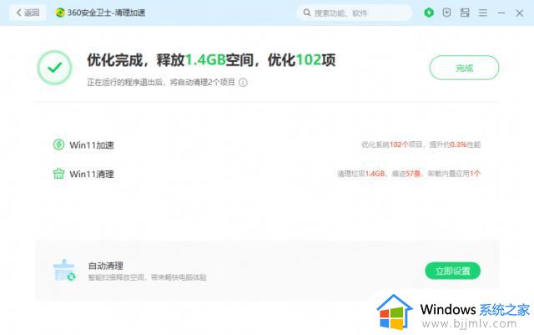Minimize the 360 window

click(501, 13)
